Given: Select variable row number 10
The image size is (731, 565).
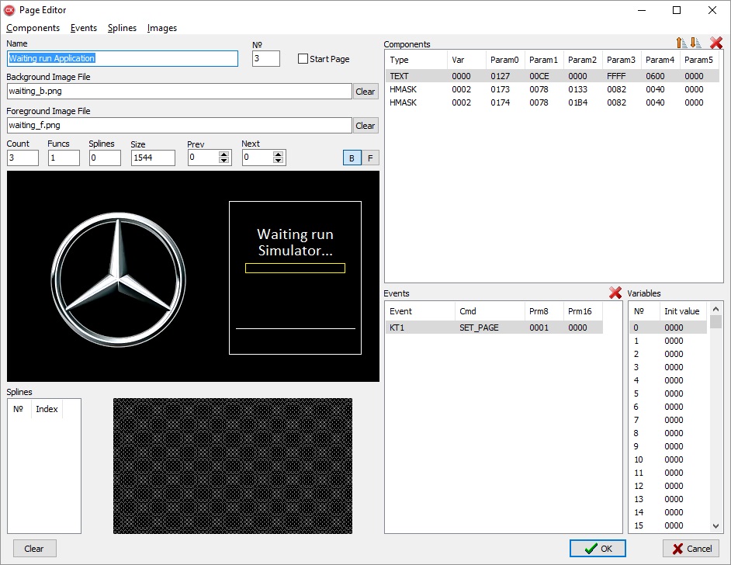Looking at the screenshot, I should pos(668,459).
